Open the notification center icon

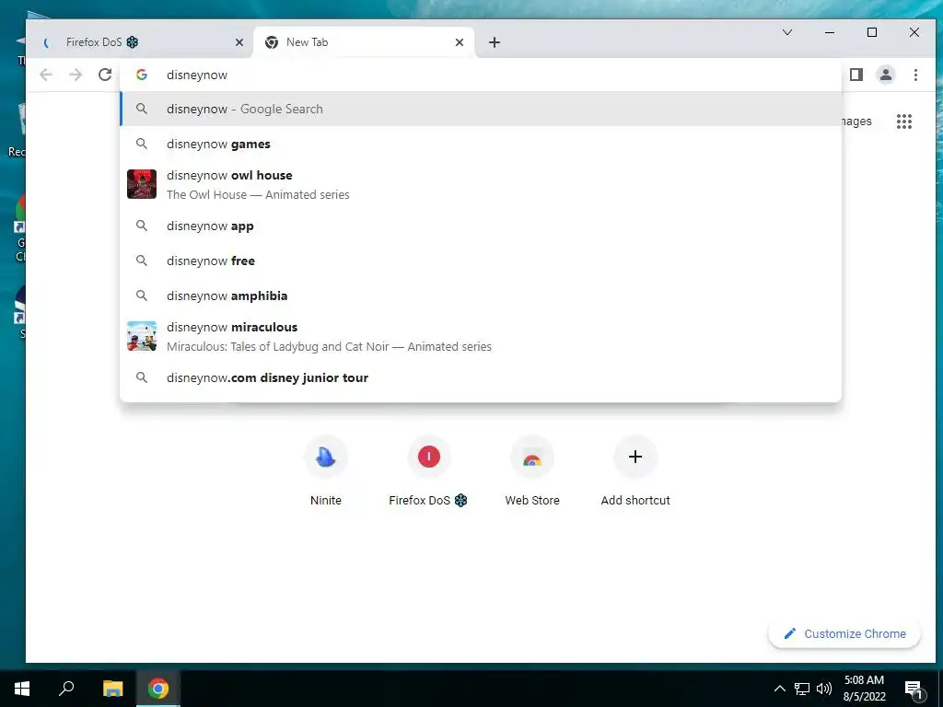click(914, 689)
